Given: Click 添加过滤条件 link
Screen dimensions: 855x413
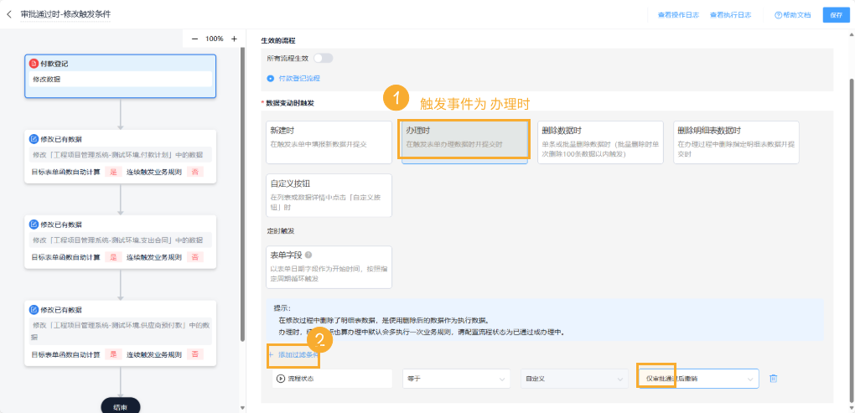Looking at the screenshot, I should (x=293, y=354).
